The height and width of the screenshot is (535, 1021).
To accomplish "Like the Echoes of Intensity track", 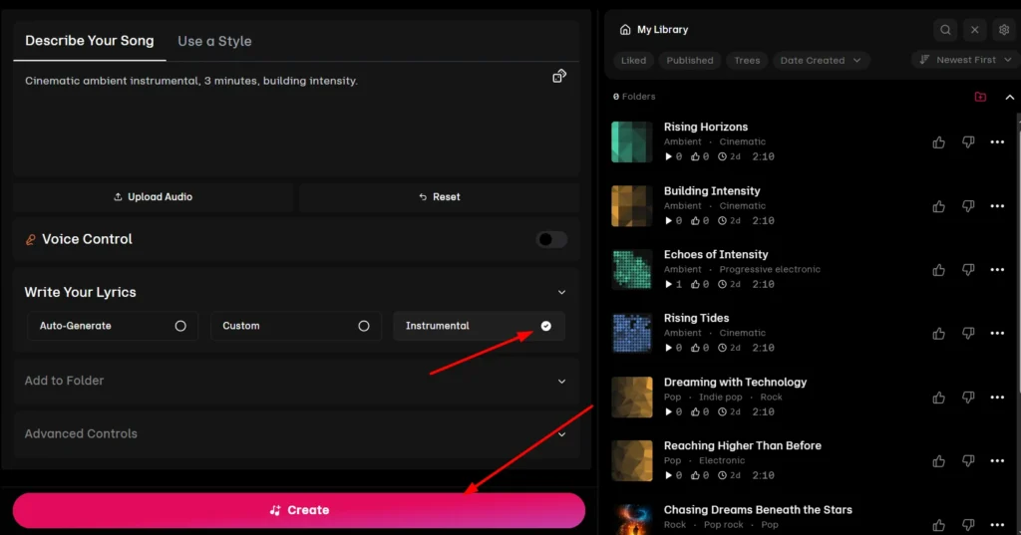I will coord(938,269).
